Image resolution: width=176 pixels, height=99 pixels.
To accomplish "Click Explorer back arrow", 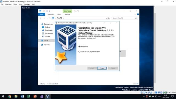I will pyautogui.click(x=40, y=18).
